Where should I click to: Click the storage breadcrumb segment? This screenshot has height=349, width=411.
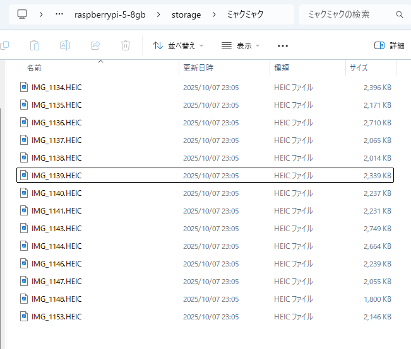[186, 14]
